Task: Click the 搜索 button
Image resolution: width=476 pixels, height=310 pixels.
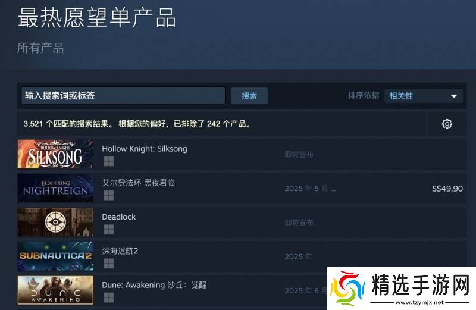Action: point(249,96)
